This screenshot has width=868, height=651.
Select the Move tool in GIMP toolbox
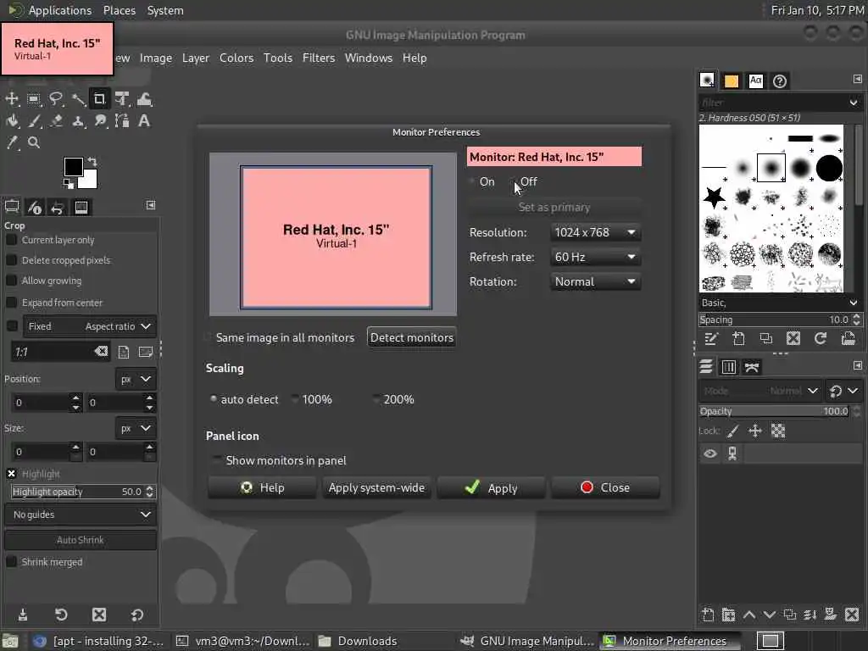(x=12, y=99)
